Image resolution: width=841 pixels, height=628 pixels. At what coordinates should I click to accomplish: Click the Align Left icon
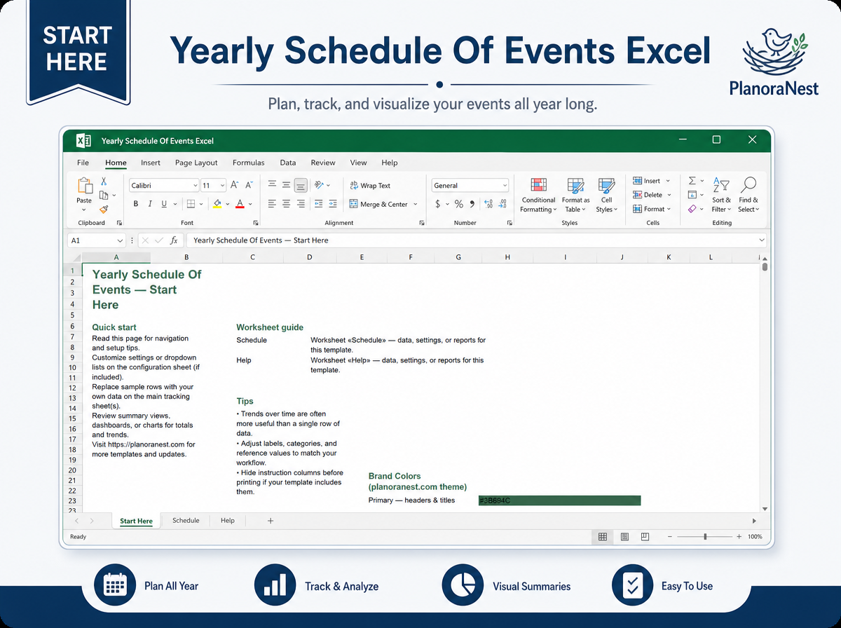coord(271,204)
